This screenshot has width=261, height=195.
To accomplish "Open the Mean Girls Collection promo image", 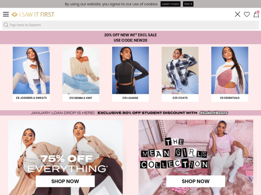I will coord(196,157).
